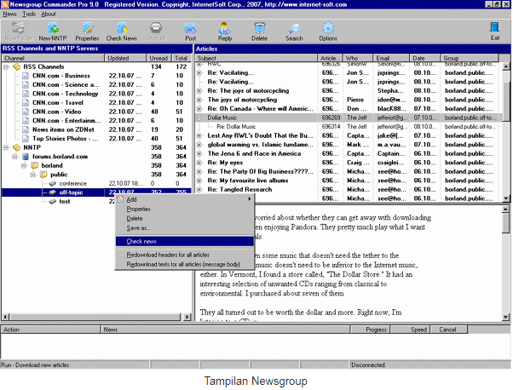Viewport: 513px width, 390px height.
Task: Click the borland folder icon
Action: pyautogui.click(x=34, y=166)
